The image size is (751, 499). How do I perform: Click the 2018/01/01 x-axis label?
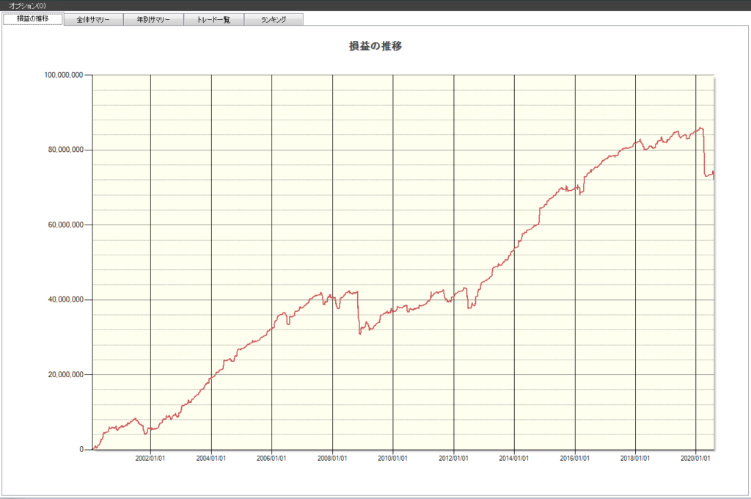coord(634,458)
